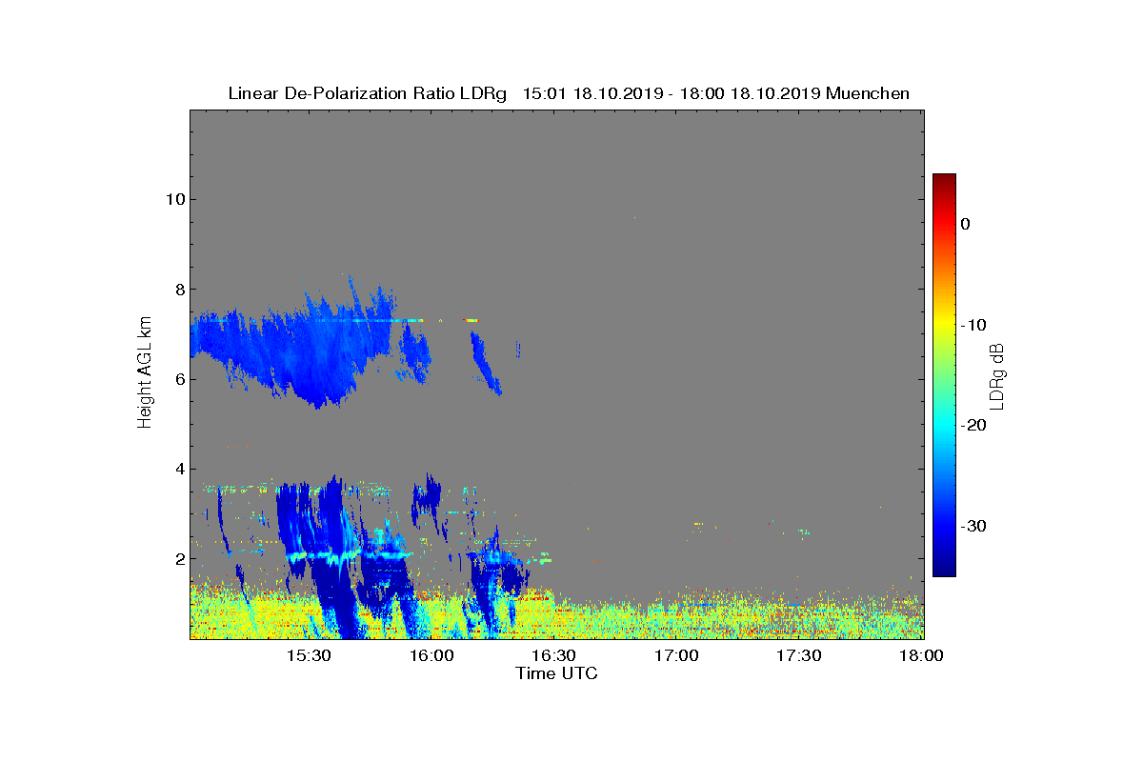The height and width of the screenshot is (762, 1143).
Task: Click the 'Time UTC' axis label
Action: (556, 673)
